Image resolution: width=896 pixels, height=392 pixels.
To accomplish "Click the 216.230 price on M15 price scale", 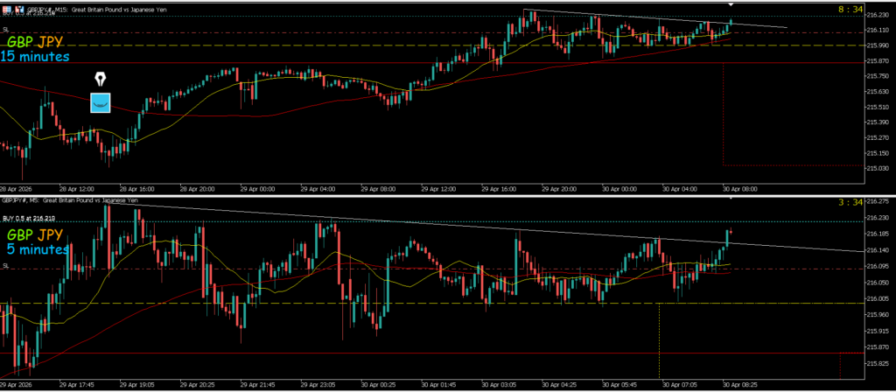I will [876, 15].
